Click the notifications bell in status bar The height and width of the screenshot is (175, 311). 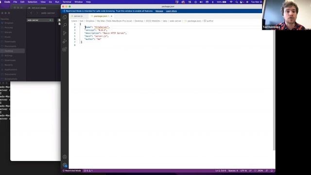272,171
